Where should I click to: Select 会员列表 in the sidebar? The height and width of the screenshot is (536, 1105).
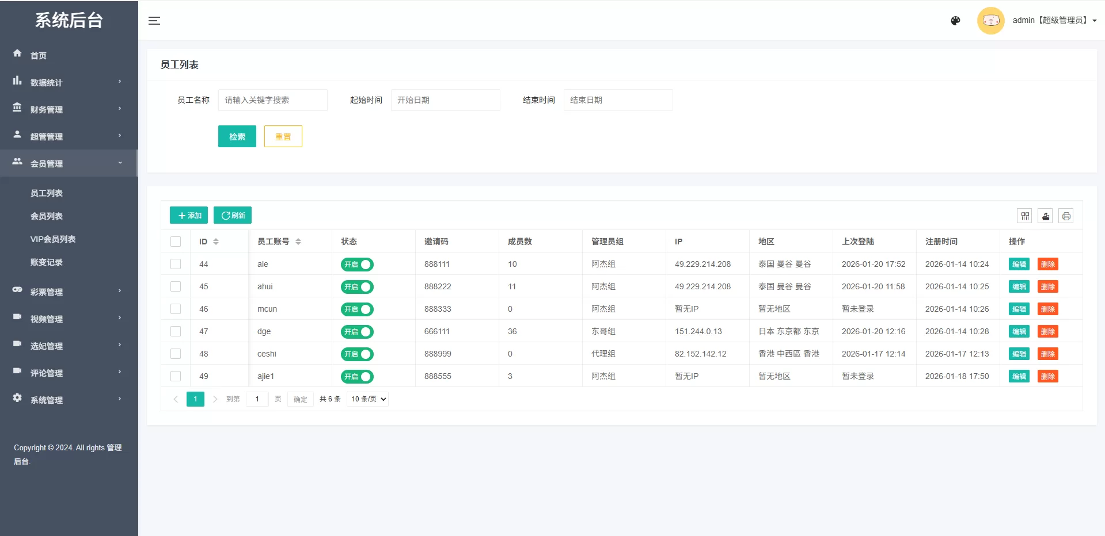tap(47, 216)
